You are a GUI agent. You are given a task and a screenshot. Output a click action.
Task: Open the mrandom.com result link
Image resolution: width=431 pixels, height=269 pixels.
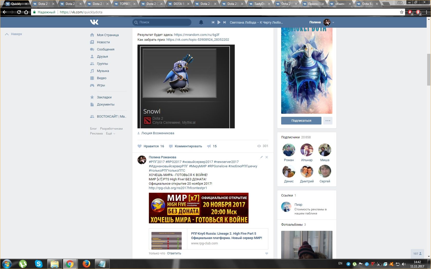point(197,35)
